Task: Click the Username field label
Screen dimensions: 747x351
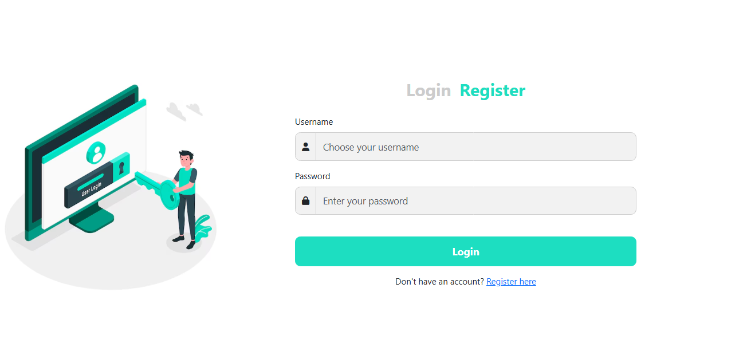Action: point(314,122)
